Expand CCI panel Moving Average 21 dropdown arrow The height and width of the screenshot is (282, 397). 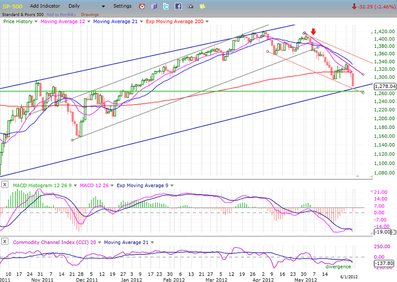[x=152, y=242]
